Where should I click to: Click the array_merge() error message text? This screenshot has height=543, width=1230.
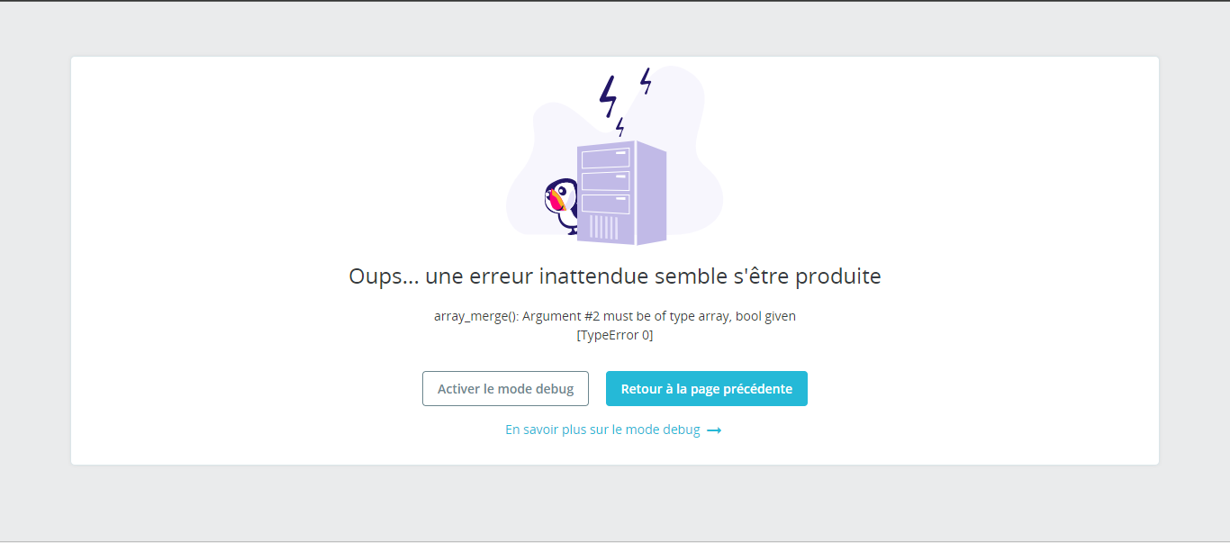615,316
